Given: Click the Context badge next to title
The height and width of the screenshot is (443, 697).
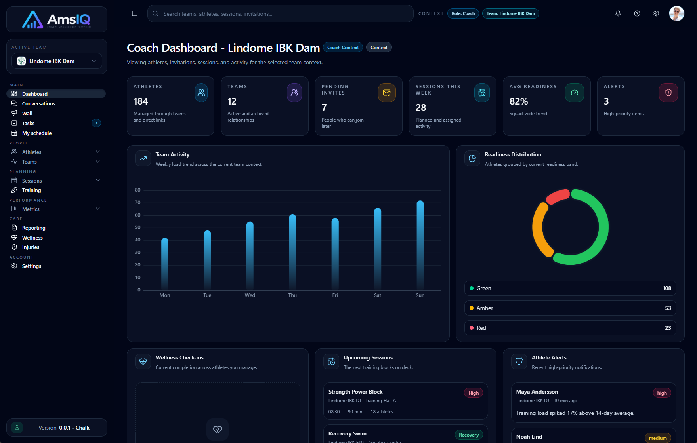Looking at the screenshot, I should click(x=379, y=48).
